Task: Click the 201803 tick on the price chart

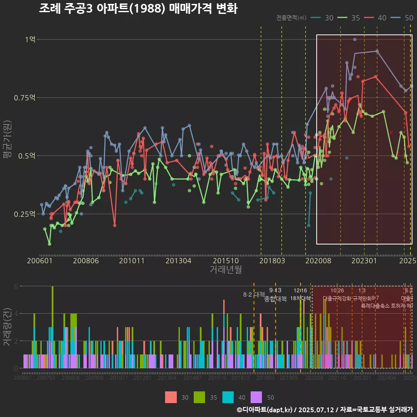Action: [272, 261]
